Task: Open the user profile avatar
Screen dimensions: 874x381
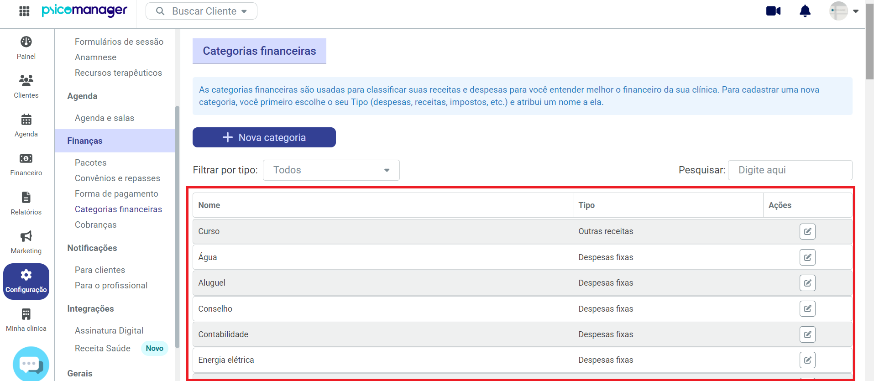Action: click(838, 11)
